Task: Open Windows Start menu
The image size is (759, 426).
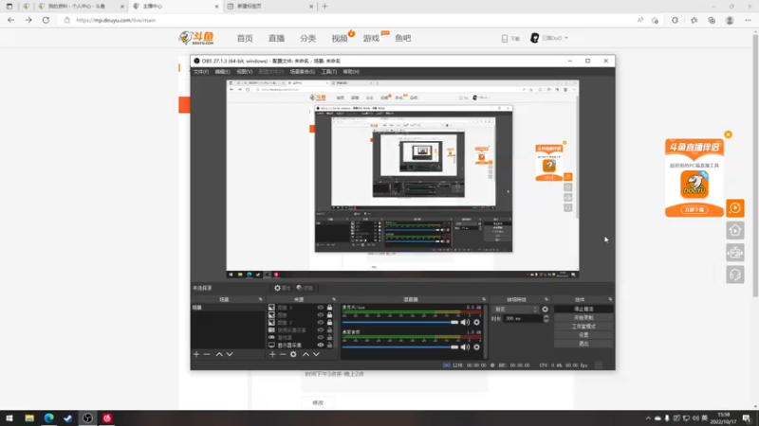Action: [9, 418]
